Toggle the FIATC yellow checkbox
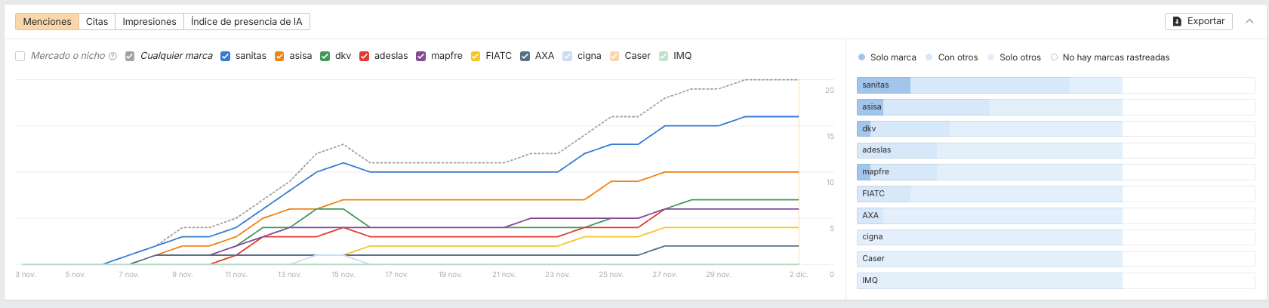 point(475,56)
